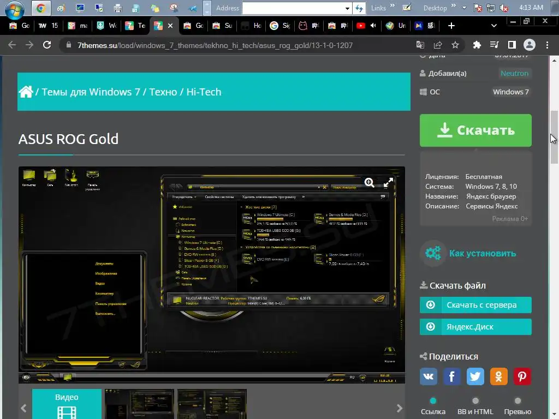Click the network tray icon
Screen dimensions: 559x419
(491, 8)
